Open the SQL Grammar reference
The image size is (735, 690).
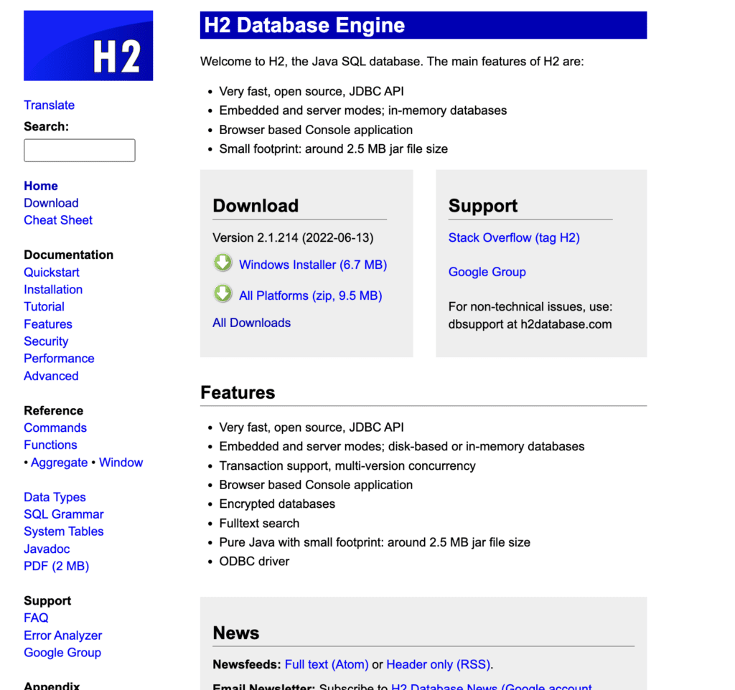click(x=63, y=514)
